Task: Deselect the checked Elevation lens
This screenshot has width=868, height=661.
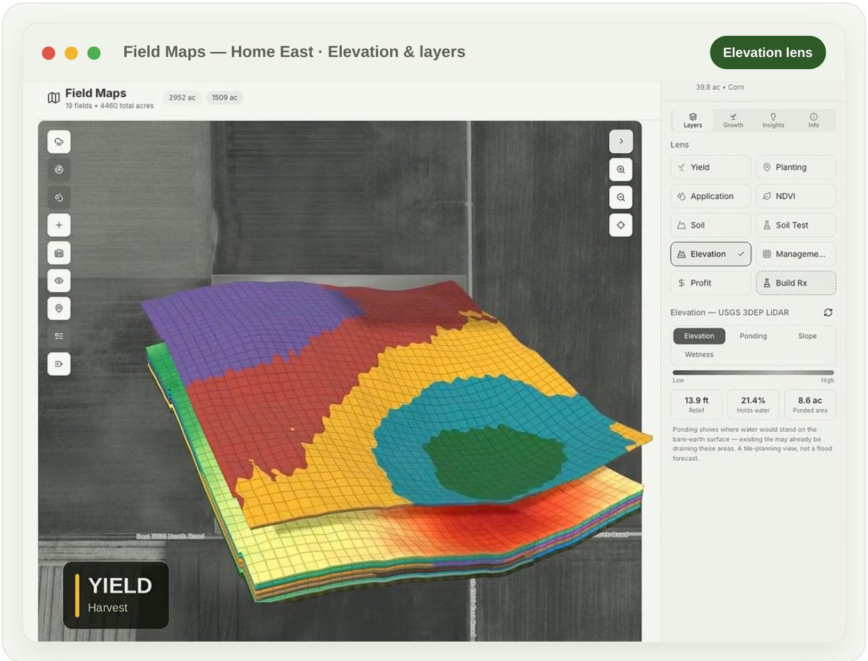Action: click(x=711, y=254)
